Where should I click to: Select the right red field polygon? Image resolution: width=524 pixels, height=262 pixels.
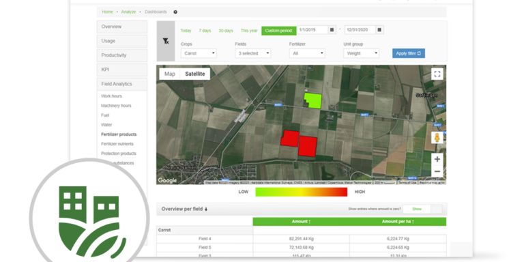[308, 146]
